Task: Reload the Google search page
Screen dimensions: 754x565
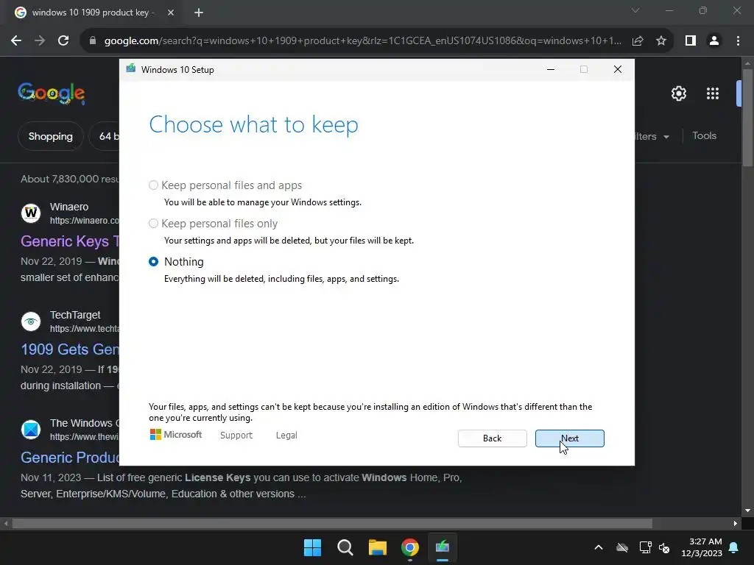Action: tap(63, 41)
